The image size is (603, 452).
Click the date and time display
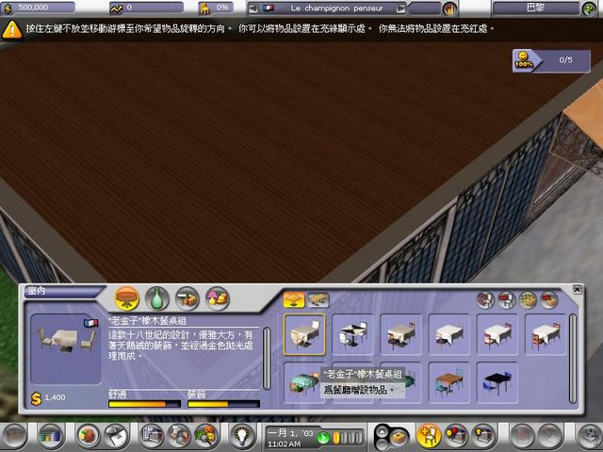290,438
